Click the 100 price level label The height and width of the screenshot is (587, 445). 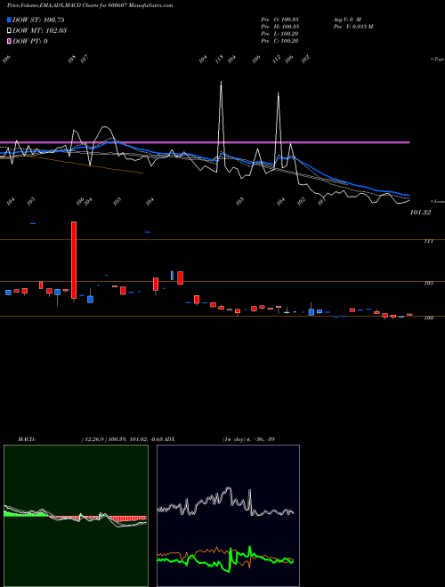(428, 318)
